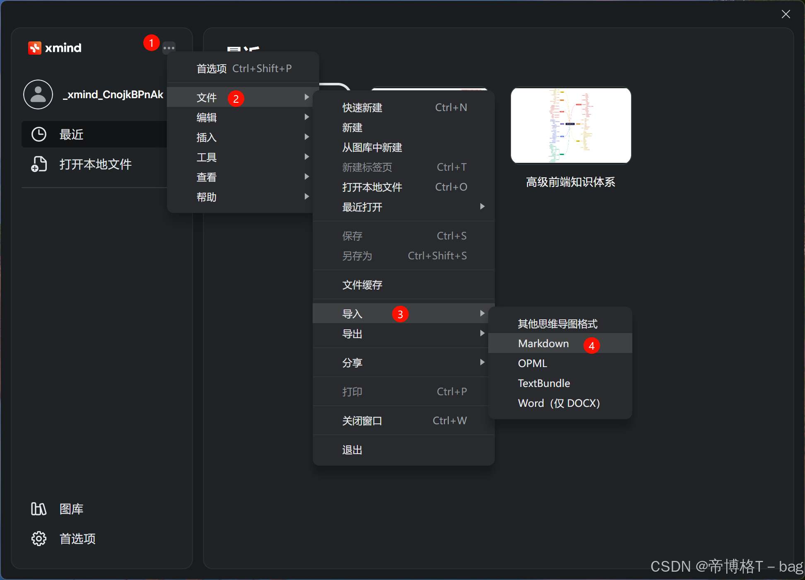Viewport: 805px width, 580px height.
Task: Expand the 分享 submenu
Action: [x=352, y=362]
